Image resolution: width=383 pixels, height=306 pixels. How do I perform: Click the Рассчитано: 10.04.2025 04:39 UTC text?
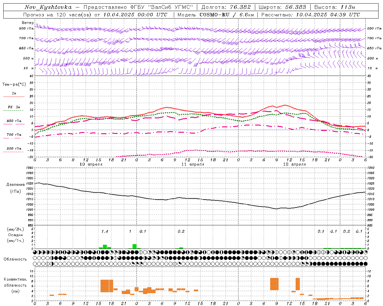click(311, 15)
